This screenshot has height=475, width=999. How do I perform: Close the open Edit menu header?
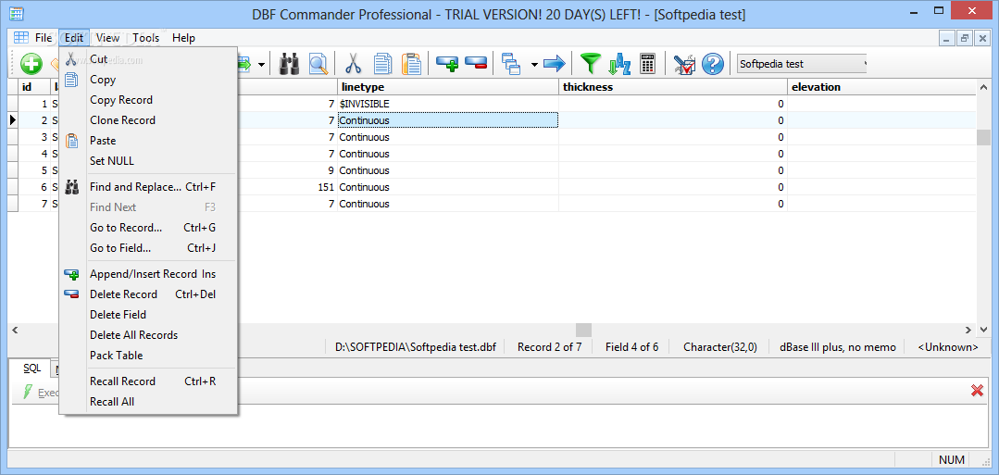click(74, 38)
